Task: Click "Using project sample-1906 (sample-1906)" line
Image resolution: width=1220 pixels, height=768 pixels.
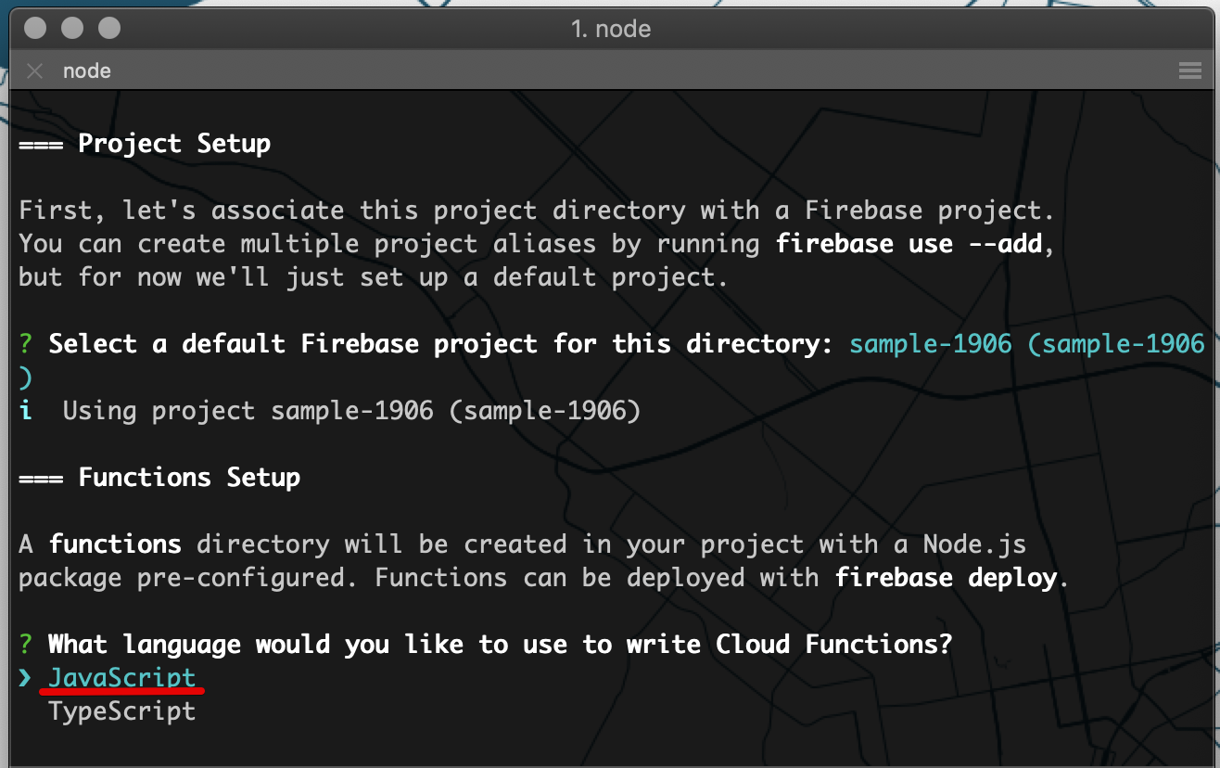Action: [x=351, y=411]
